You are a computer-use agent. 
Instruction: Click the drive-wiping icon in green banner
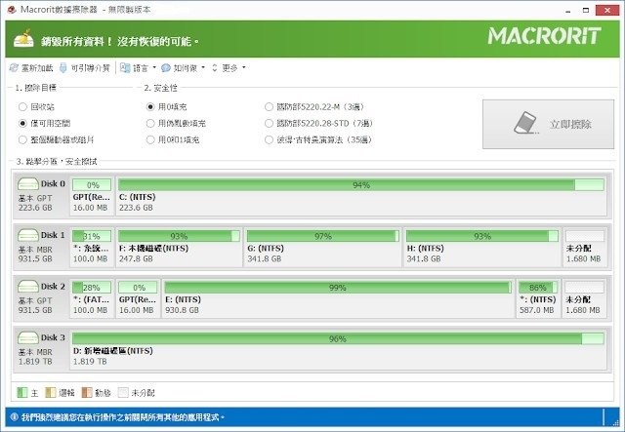[23, 39]
